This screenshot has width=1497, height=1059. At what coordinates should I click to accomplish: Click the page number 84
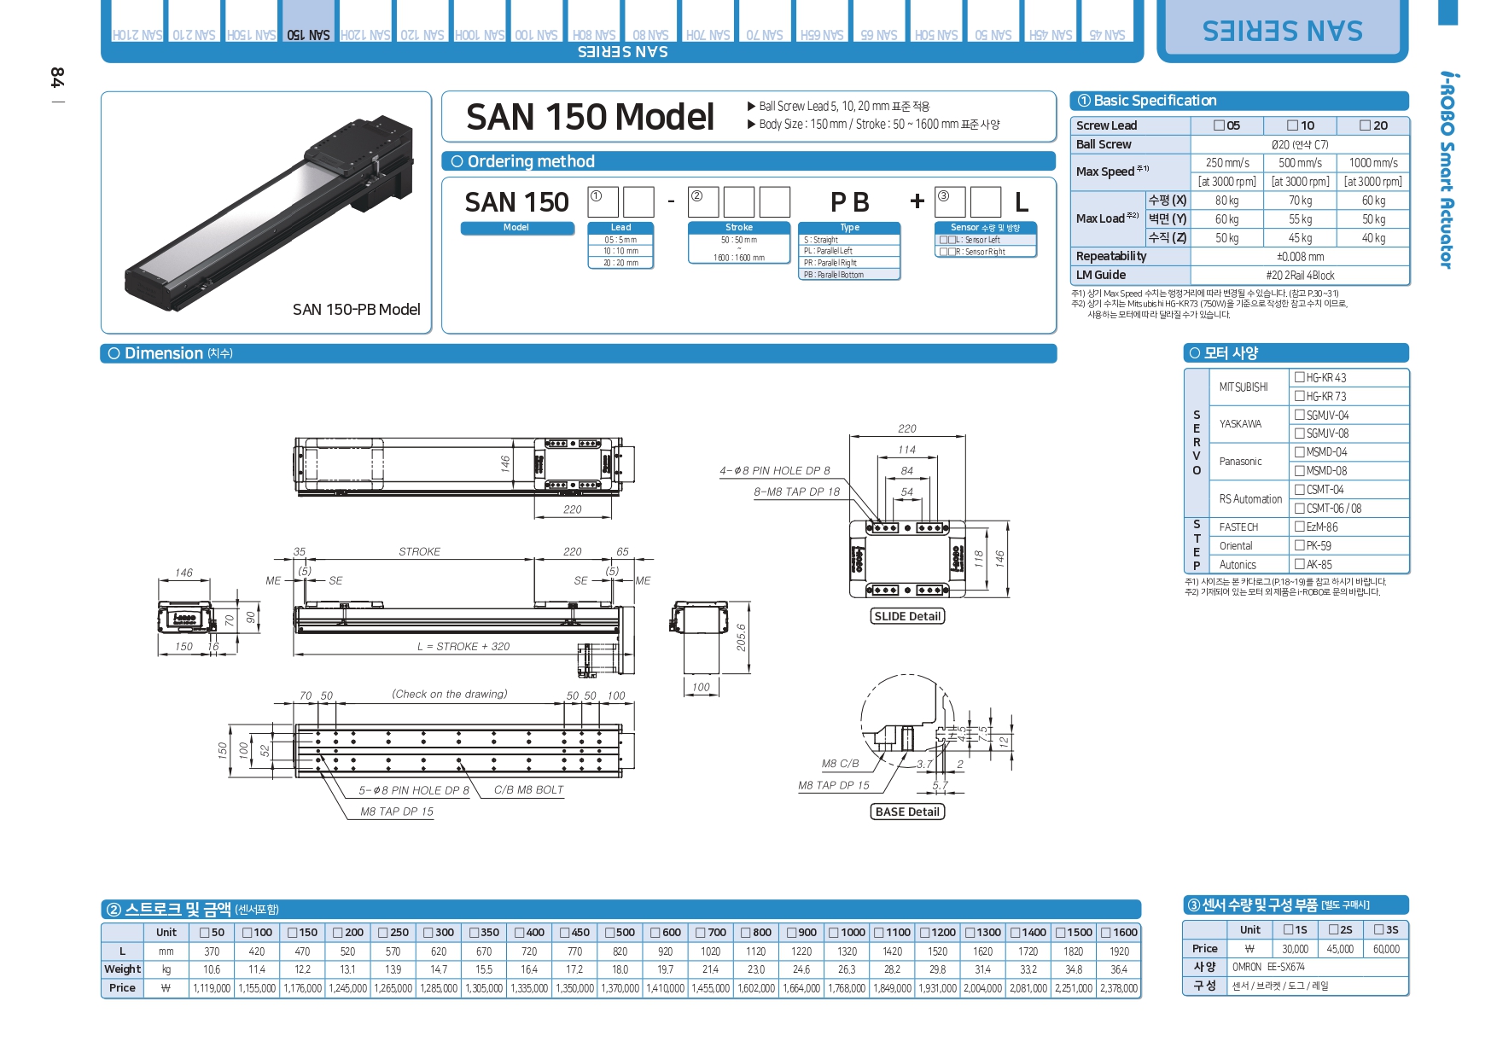(57, 78)
